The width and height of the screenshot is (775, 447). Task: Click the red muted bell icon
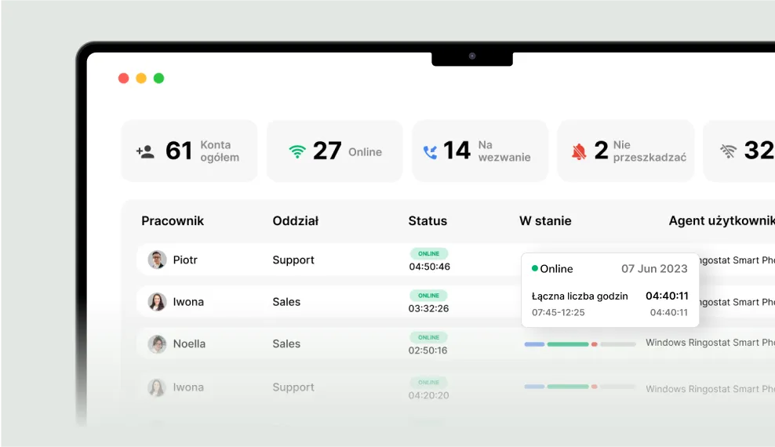579,151
